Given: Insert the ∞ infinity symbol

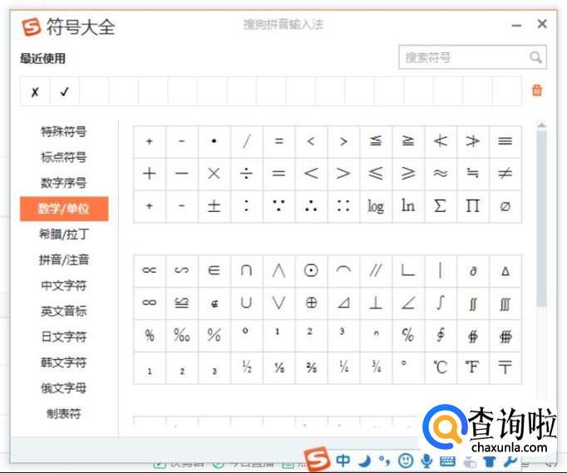Looking at the screenshot, I should (150, 303).
